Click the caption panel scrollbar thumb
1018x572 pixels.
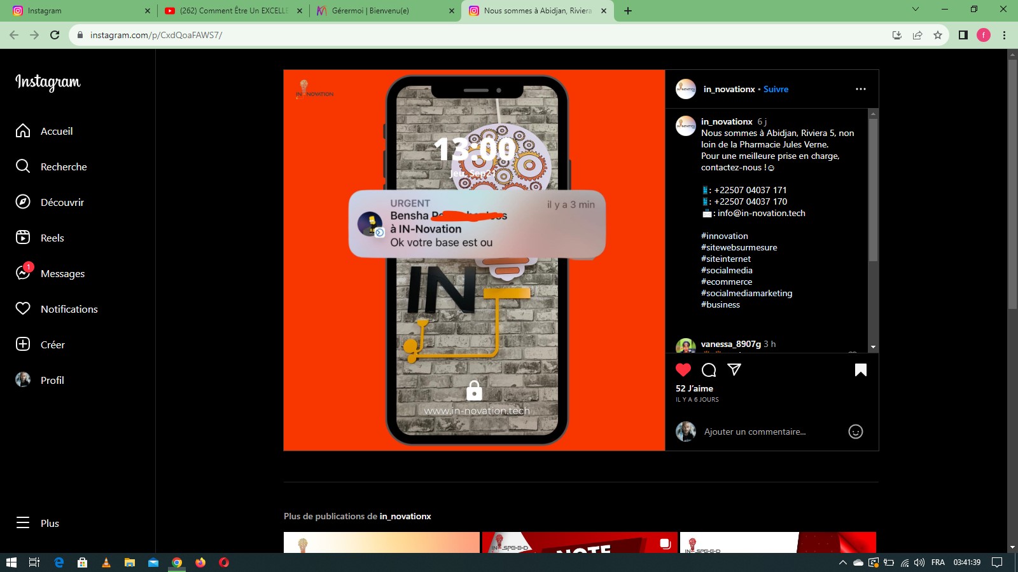click(x=873, y=189)
